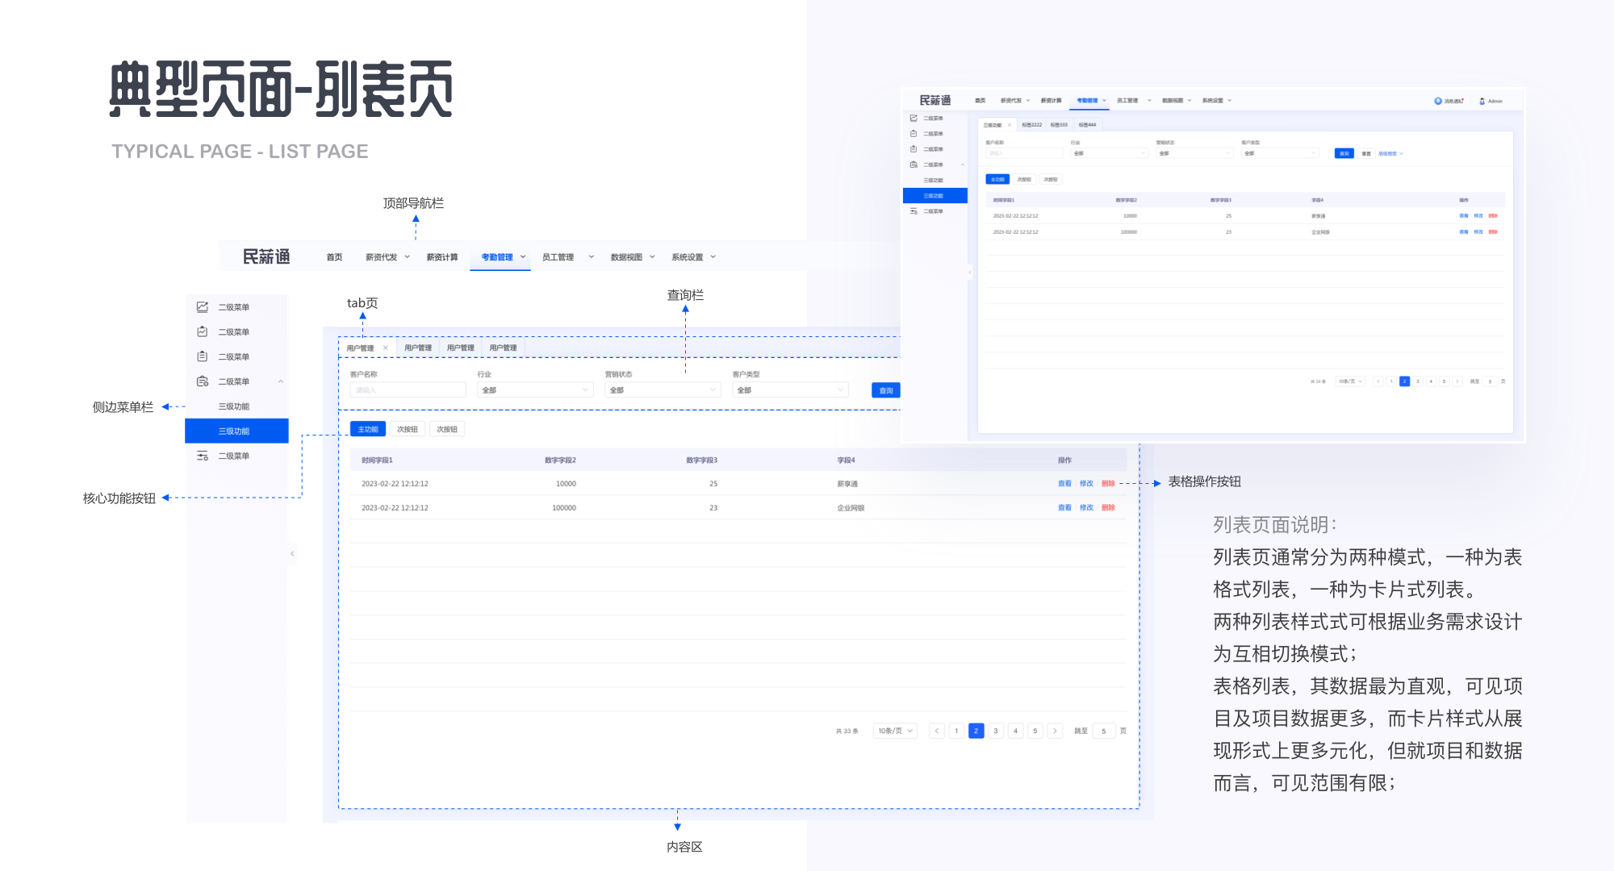The image size is (1614, 871).
Task: Go to previous page arrow in large pagination
Action: click(936, 731)
